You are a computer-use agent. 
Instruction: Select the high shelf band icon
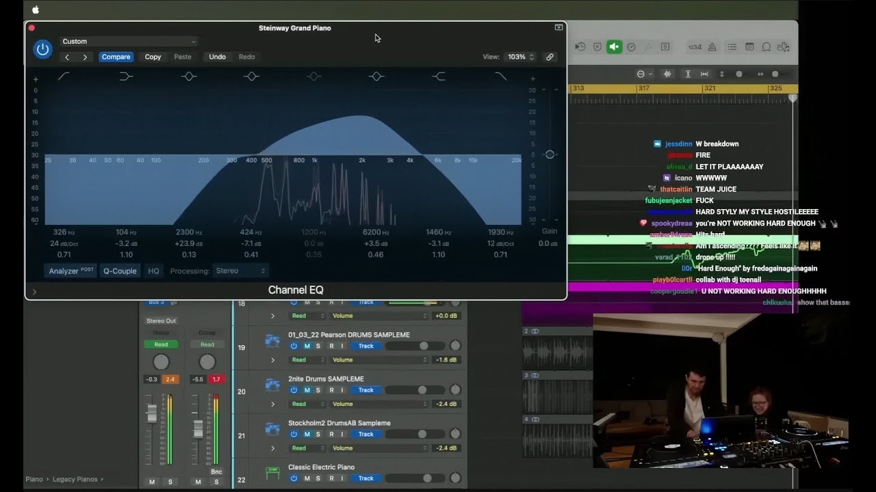pyautogui.click(x=439, y=77)
